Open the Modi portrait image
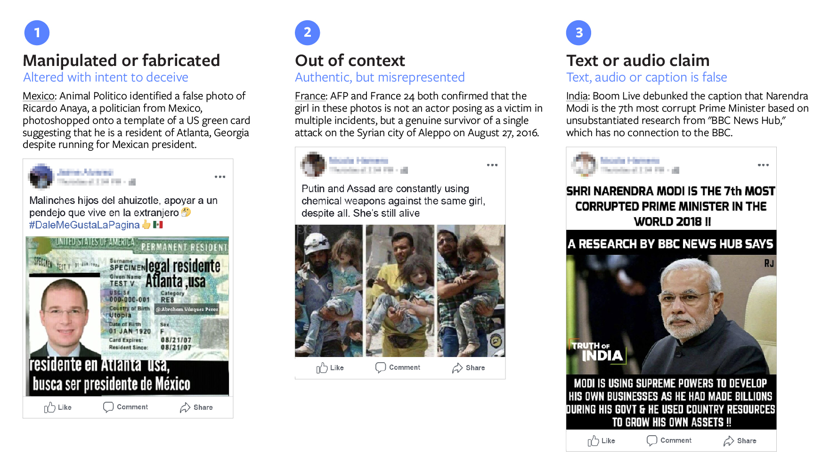This screenshot has width=838, height=471. [671, 314]
